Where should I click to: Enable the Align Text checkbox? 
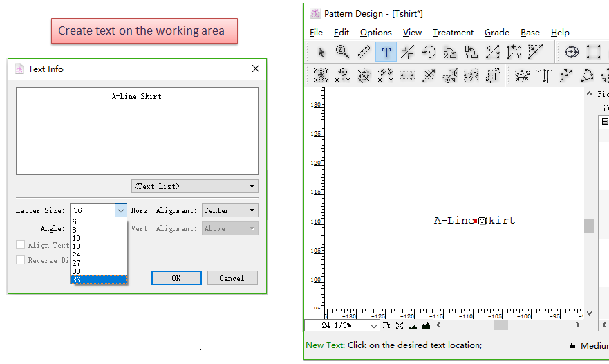21,245
